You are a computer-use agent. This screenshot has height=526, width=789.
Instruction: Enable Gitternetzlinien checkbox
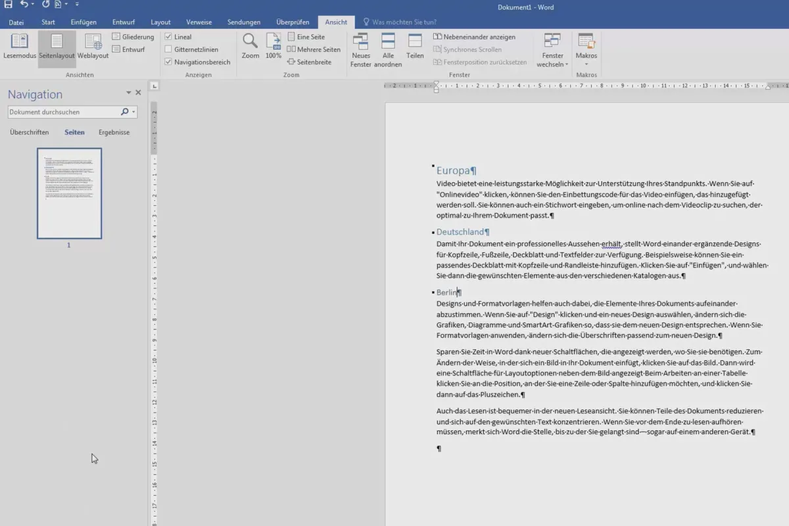168,49
